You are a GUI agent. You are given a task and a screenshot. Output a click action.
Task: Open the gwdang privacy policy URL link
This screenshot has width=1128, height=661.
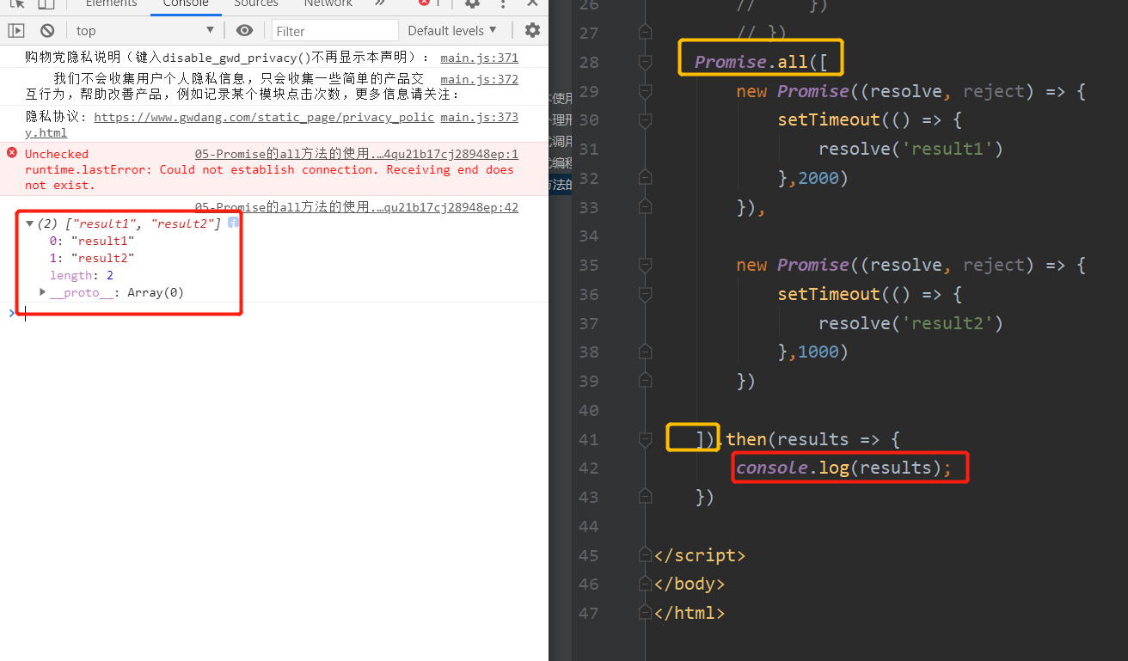pyautogui.click(x=264, y=117)
